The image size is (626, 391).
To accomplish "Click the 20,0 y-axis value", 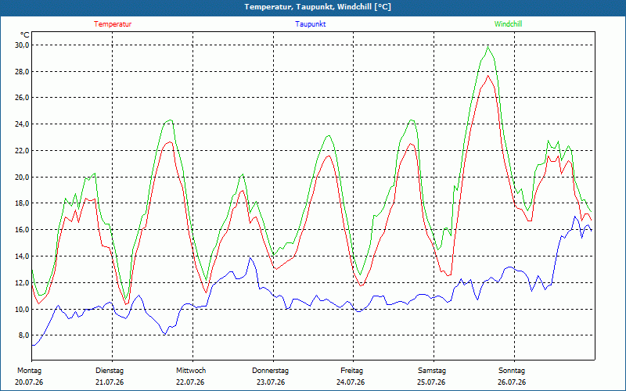I will point(23,177).
